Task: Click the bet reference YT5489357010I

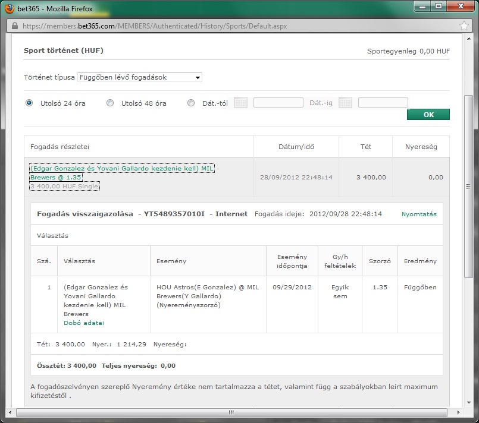Action: tap(174, 214)
